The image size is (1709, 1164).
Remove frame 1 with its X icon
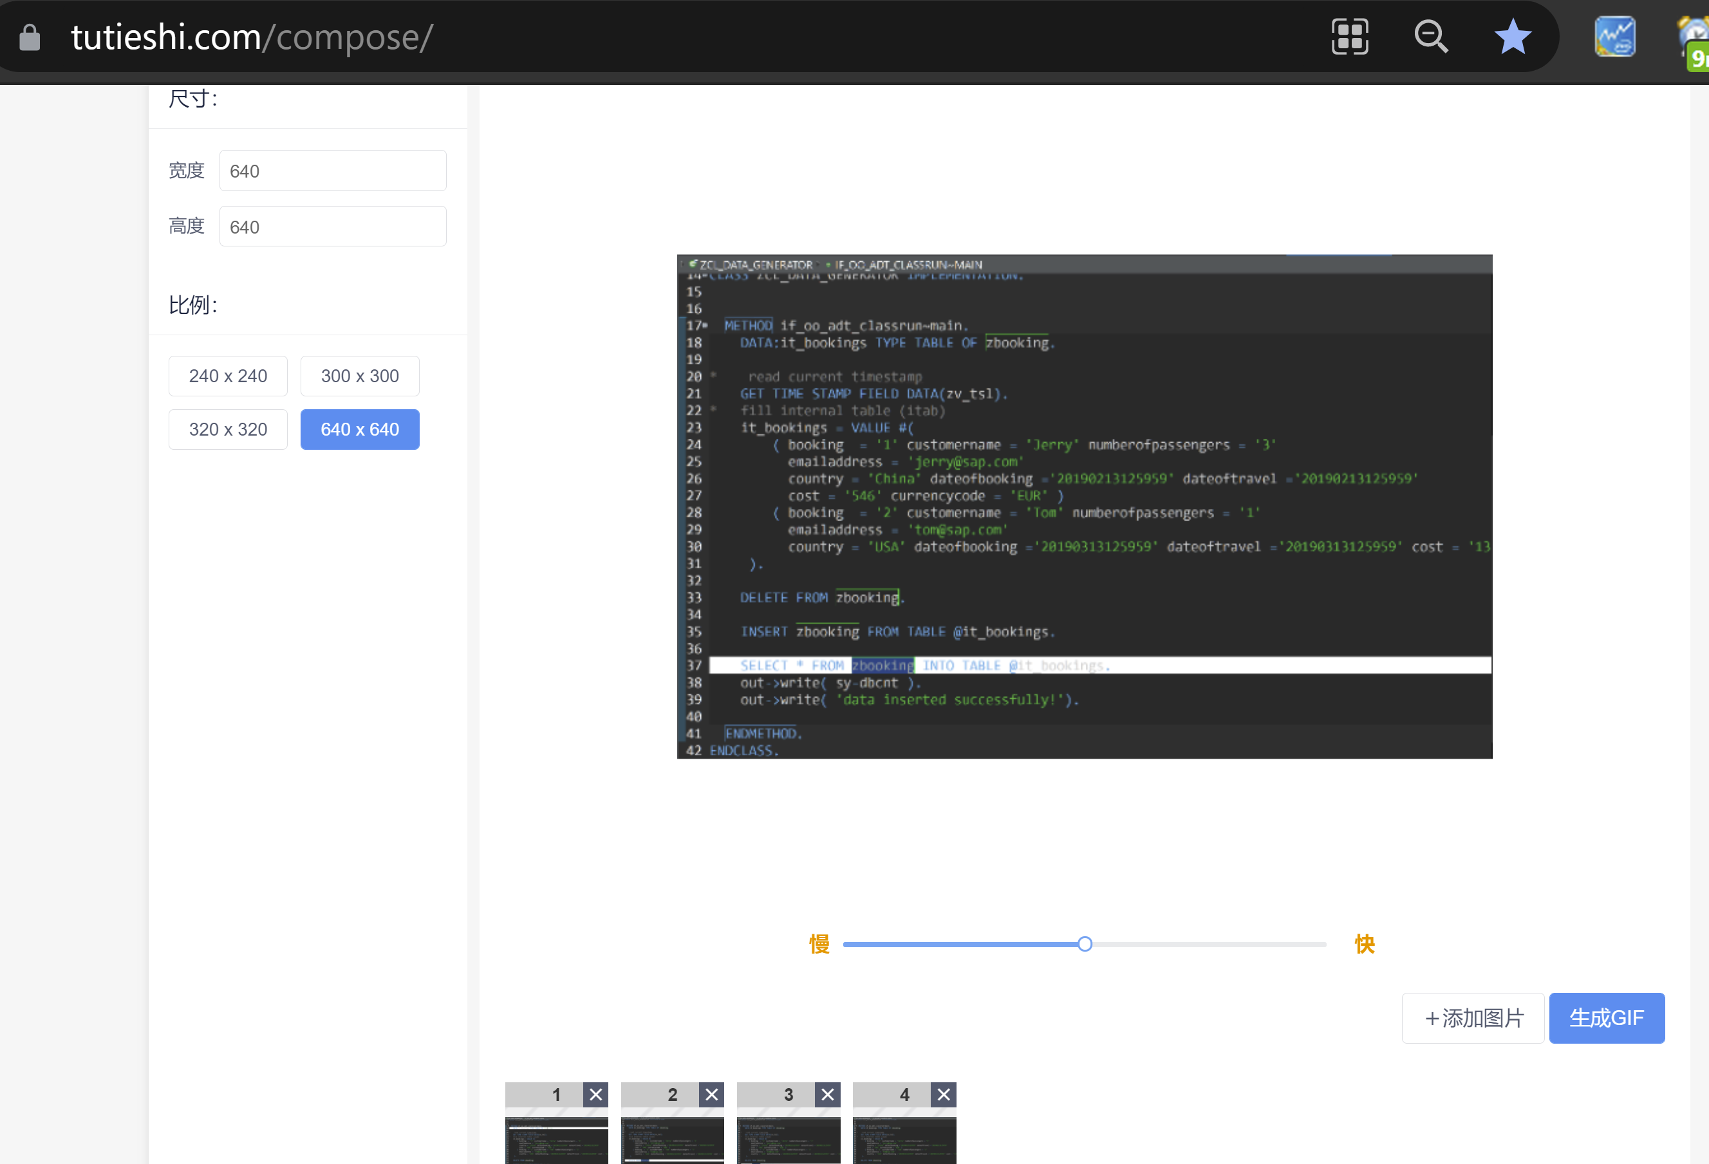point(595,1094)
